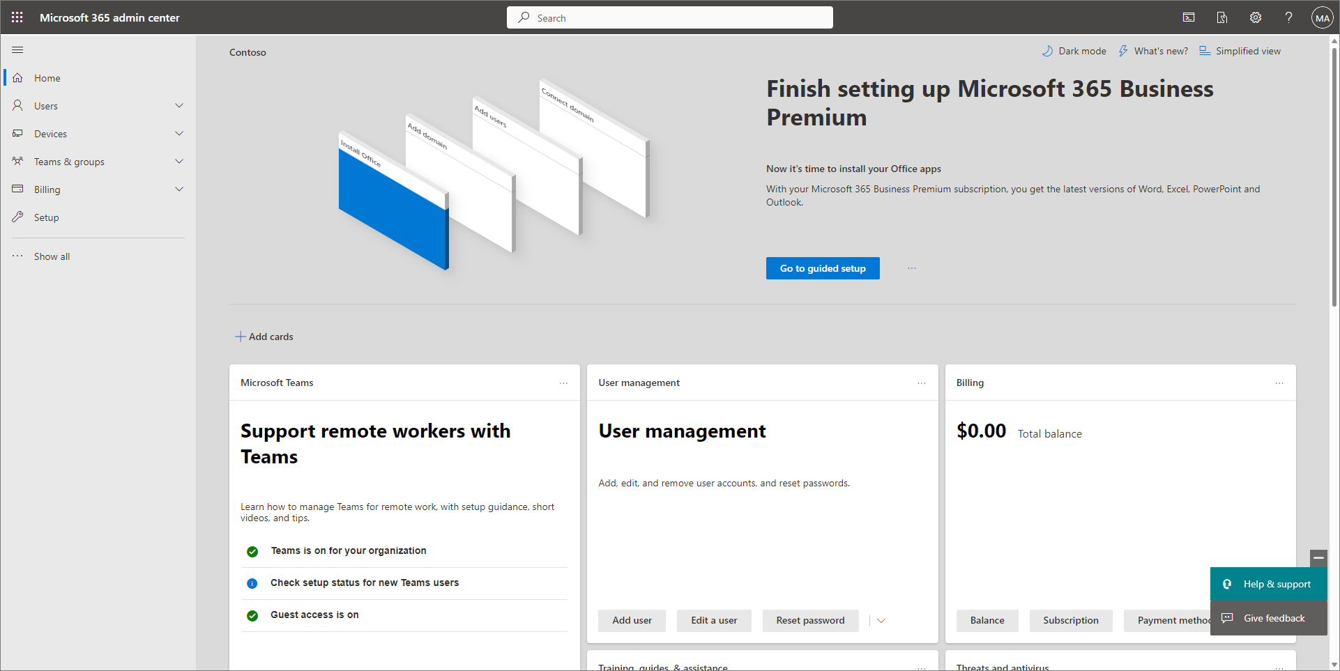Click the scrollbar down arrow
The image size is (1340, 671).
1334,665
